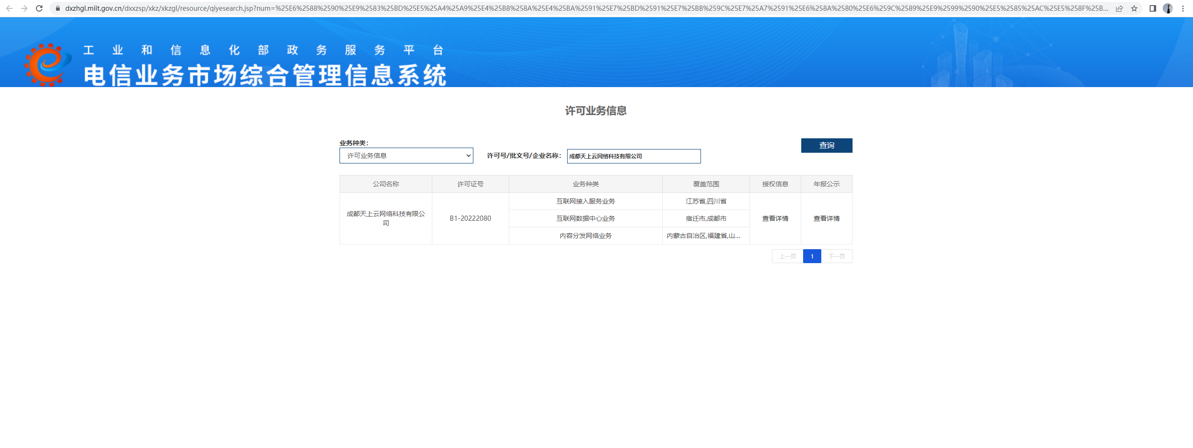The width and height of the screenshot is (1193, 448).
Task: Go forward with browser forward arrow
Action: [24, 8]
